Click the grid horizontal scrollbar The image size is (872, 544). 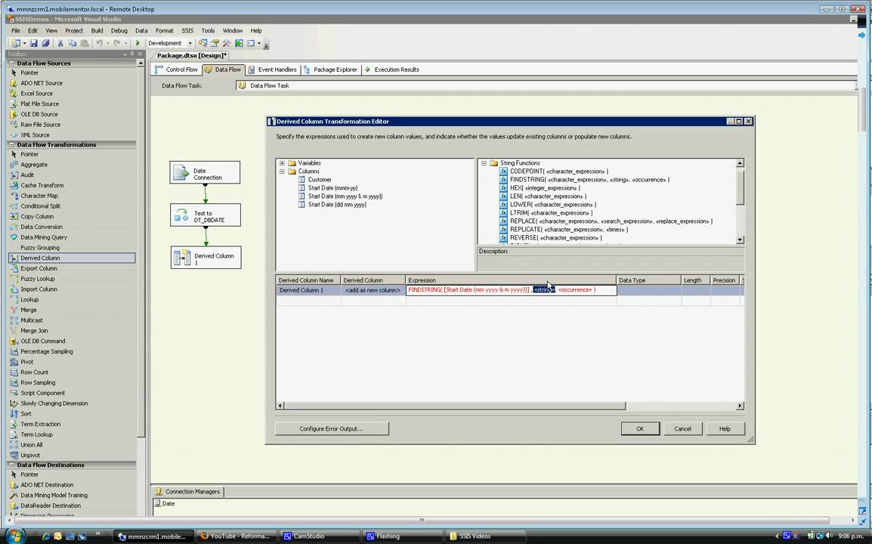[x=509, y=406]
